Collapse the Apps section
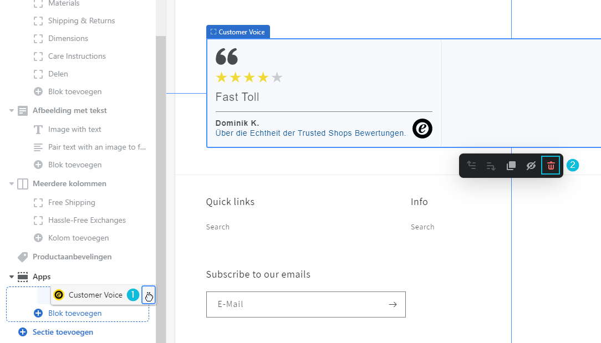This screenshot has width=601, height=343. 12,277
